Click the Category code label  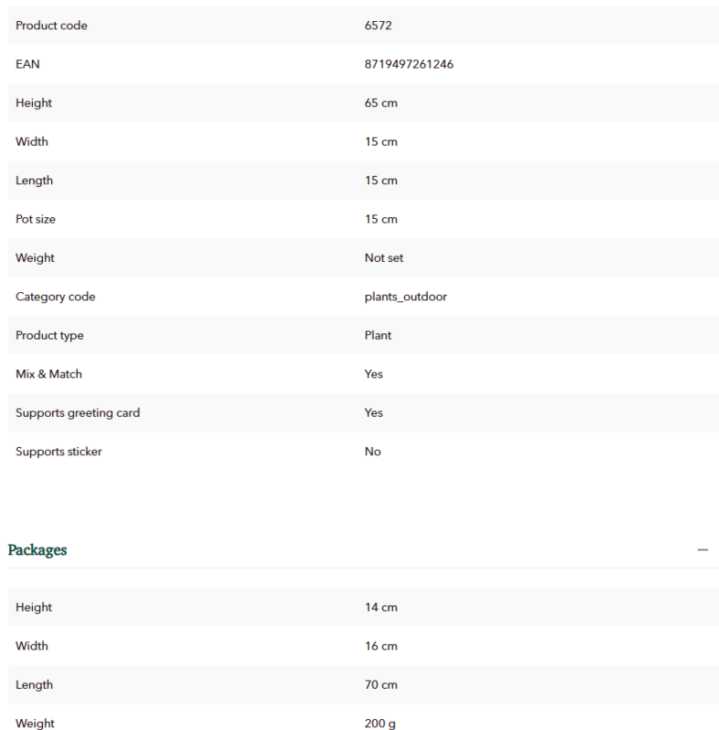[56, 297]
